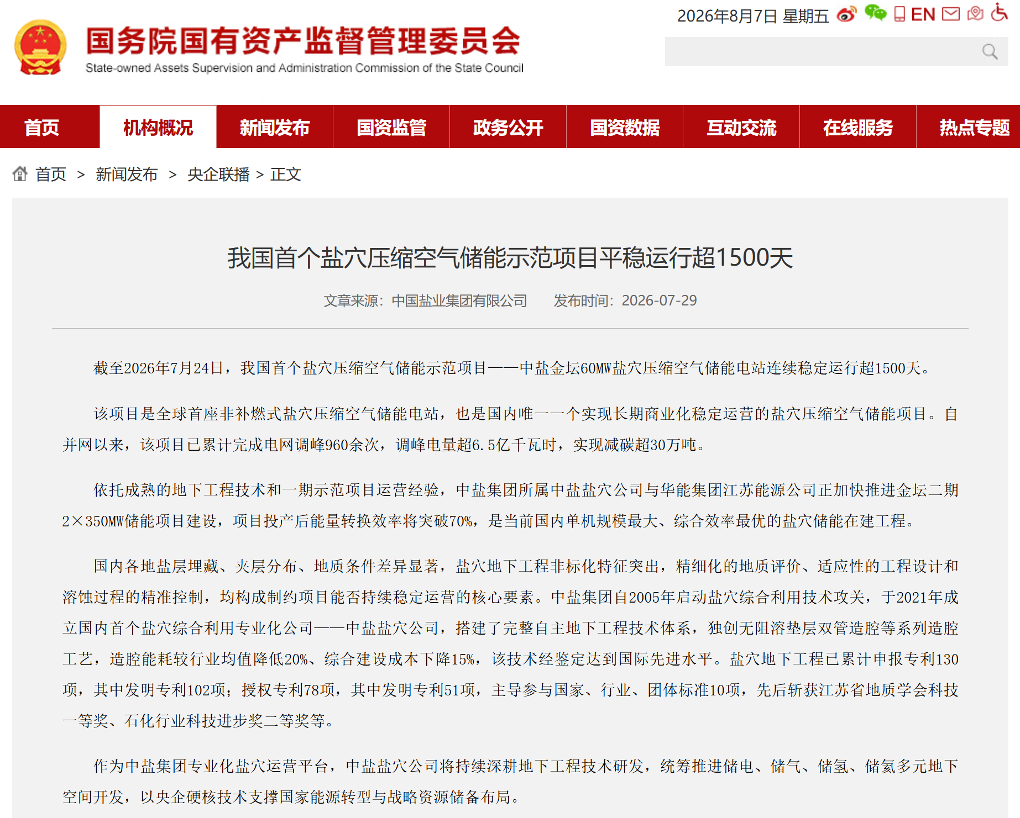Click the 正文 breadcrumb text
This screenshot has height=818, width=1020.
pyautogui.click(x=286, y=175)
